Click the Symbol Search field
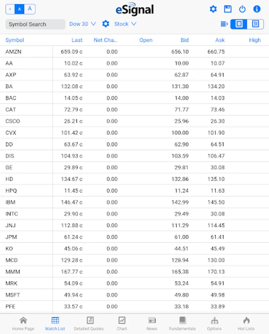The height and width of the screenshot is (334, 269). [x=35, y=24]
